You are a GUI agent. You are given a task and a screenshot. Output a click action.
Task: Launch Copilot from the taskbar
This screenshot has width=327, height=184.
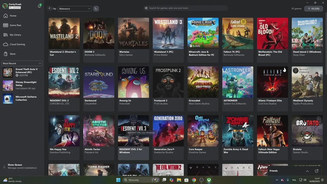(x=171, y=180)
